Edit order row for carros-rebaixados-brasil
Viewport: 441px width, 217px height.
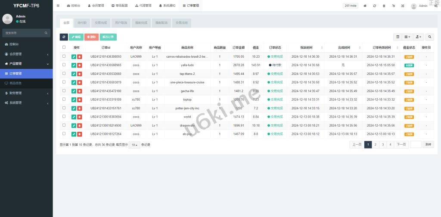tap(74, 56)
